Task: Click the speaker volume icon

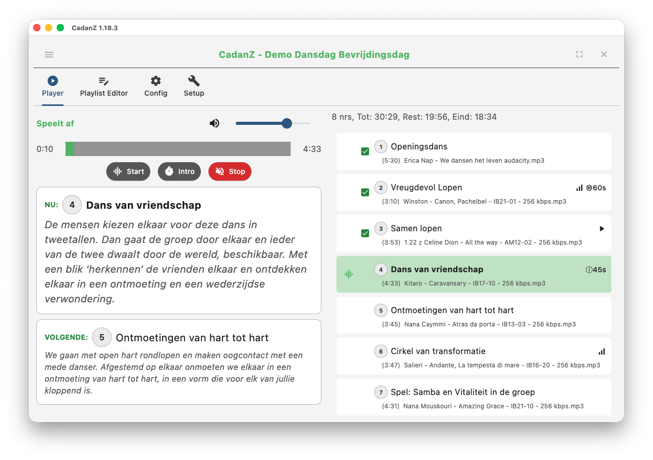Action: [214, 123]
